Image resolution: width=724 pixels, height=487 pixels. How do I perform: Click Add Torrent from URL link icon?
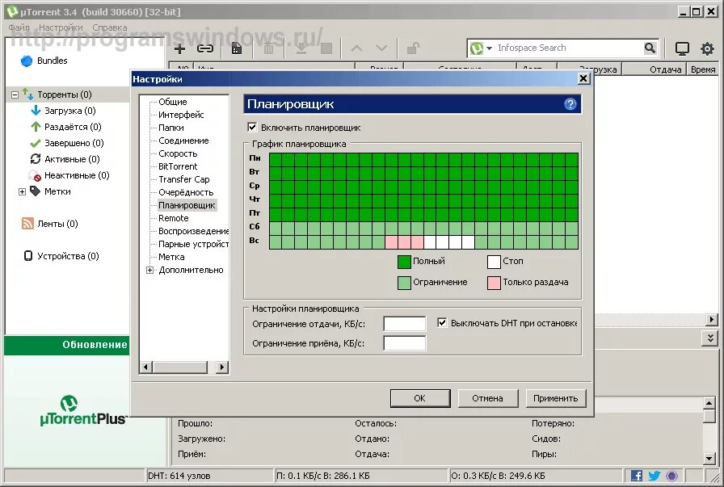[x=205, y=48]
